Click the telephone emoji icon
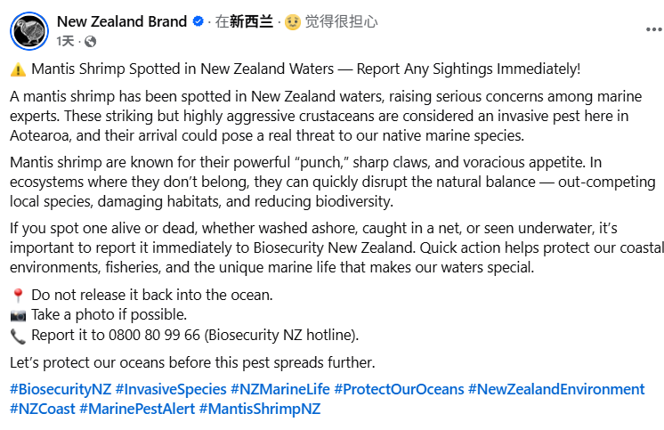The image size is (664, 430). click(18, 335)
